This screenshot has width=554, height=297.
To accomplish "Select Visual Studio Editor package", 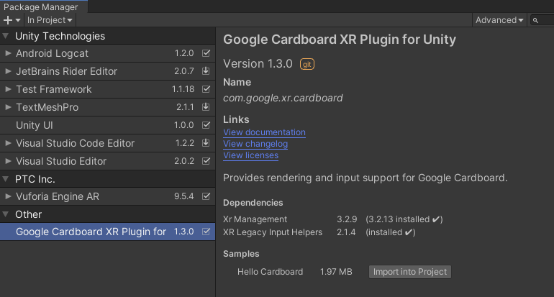I will coord(107,161).
